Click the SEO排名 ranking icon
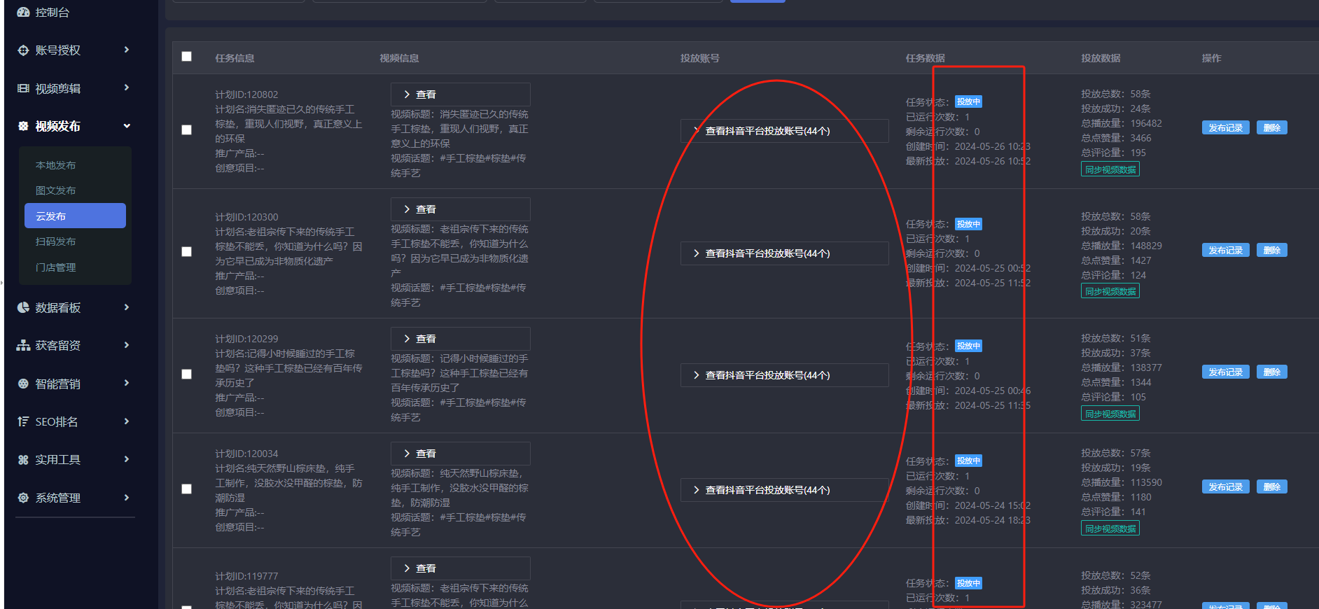This screenshot has height=609, width=1319. (x=23, y=421)
